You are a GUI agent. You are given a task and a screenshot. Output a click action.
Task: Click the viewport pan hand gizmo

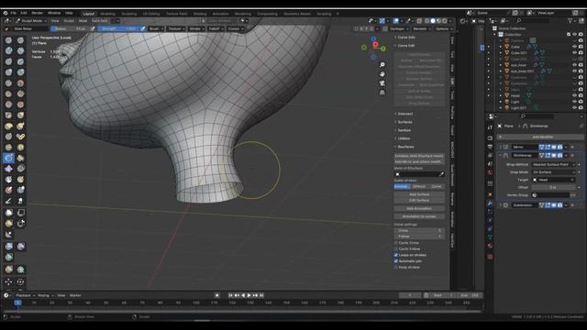(x=382, y=74)
